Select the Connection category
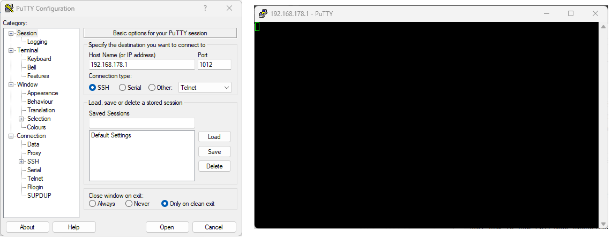This screenshot has width=612, height=239. pyautogui.click(x=31, y=136)
